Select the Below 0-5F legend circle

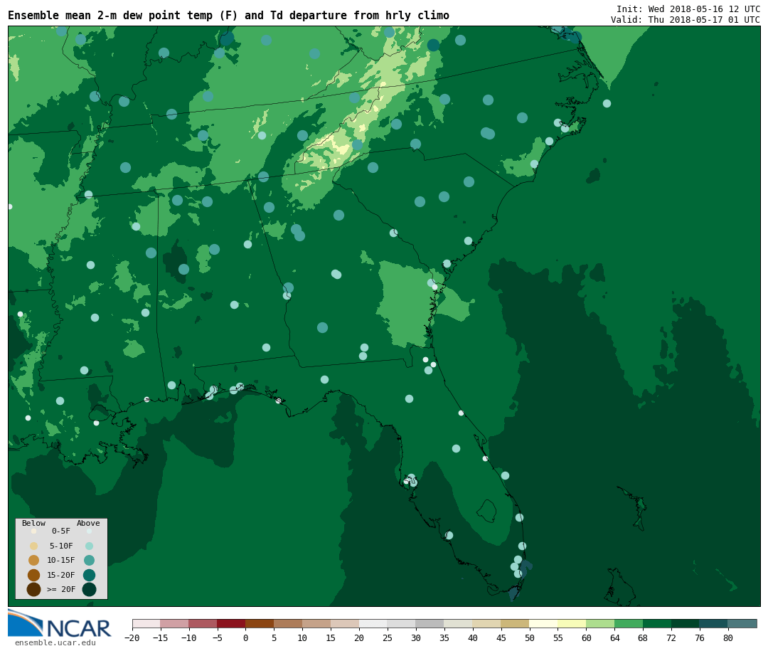(x=34, y=531)
